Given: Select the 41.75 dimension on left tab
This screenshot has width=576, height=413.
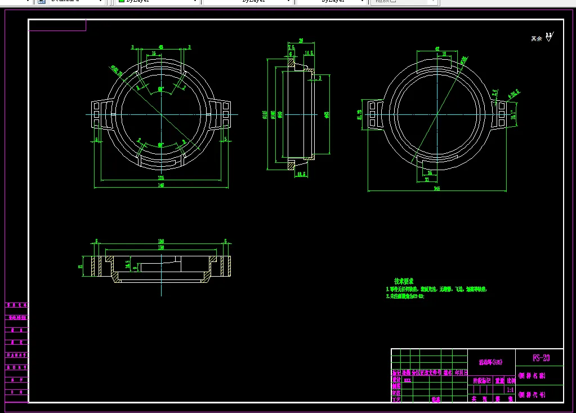Looking at the screenshot, I should pos(359,114).
